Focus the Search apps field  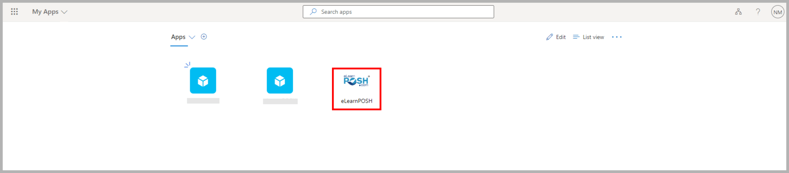pyautogui.click(x=398, y=12)
